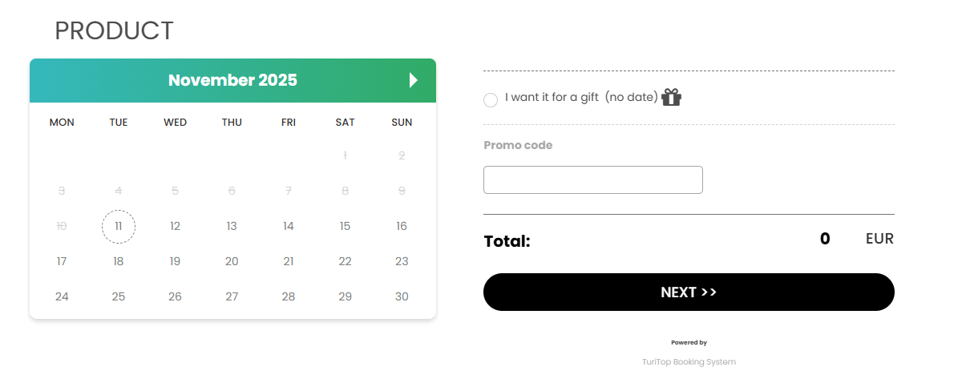Pick November 26 date
970x387 pixels.
pos(175,296)
